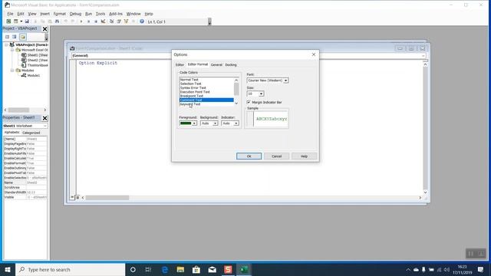Toggle Design Mode toolbar icon

[x=103, y=21]
